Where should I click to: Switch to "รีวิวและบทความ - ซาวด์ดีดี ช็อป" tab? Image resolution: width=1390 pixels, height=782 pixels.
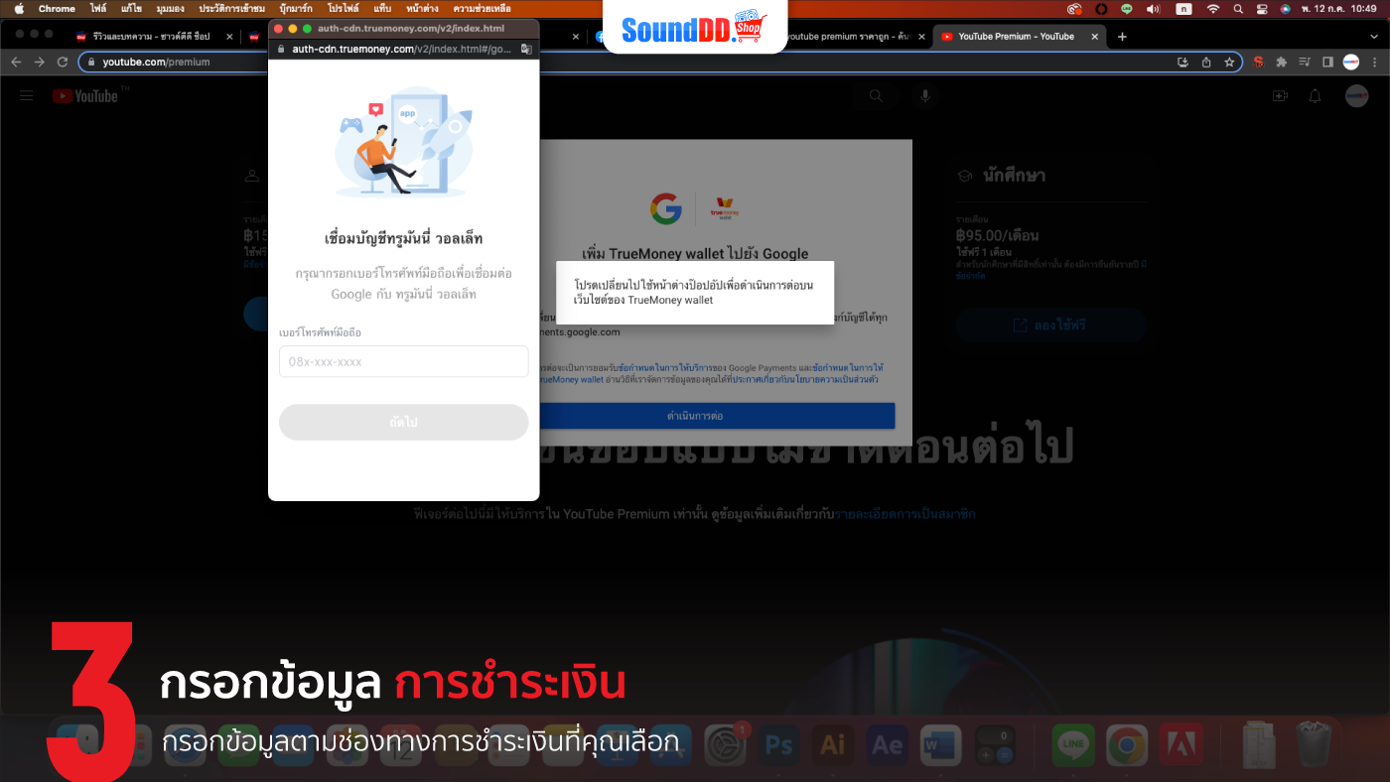pyautogui.click(x=153, y=37)
